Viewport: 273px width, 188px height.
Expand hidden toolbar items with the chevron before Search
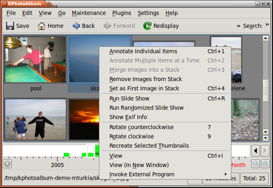click(x=238, y=26)
